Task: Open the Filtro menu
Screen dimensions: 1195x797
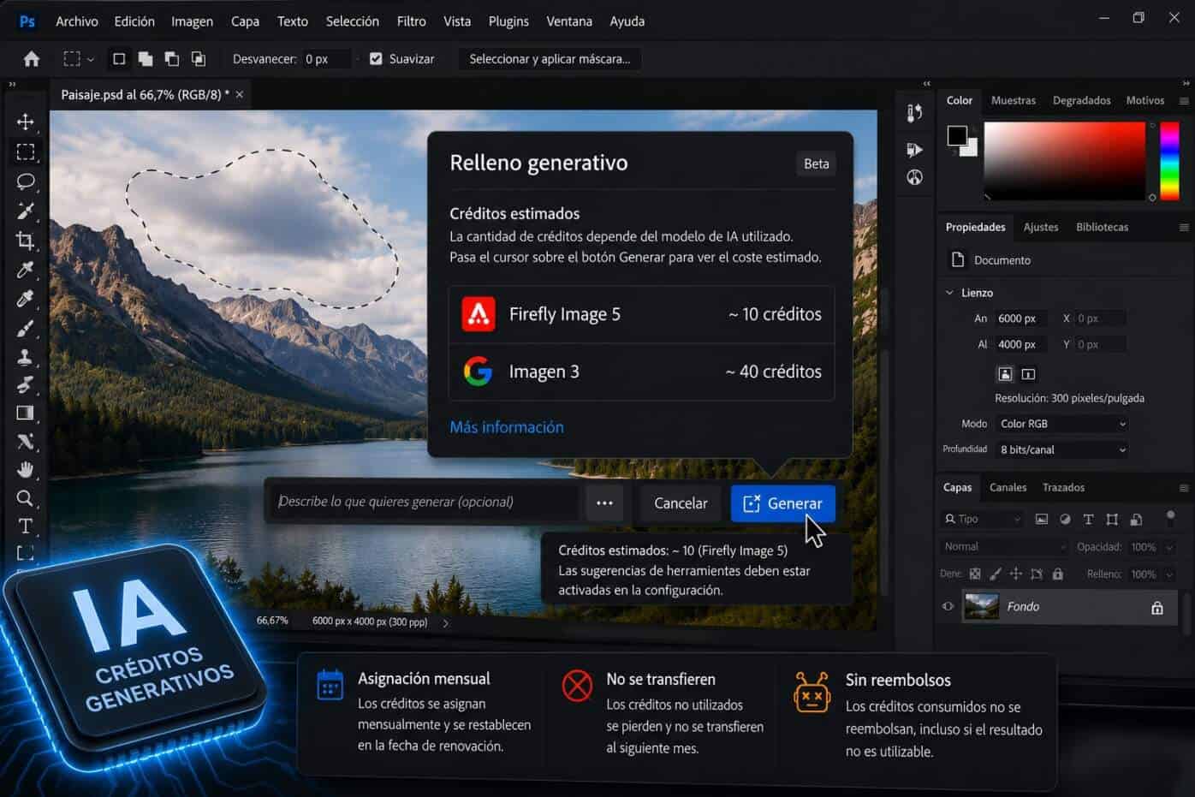Action: coord(411,21)
